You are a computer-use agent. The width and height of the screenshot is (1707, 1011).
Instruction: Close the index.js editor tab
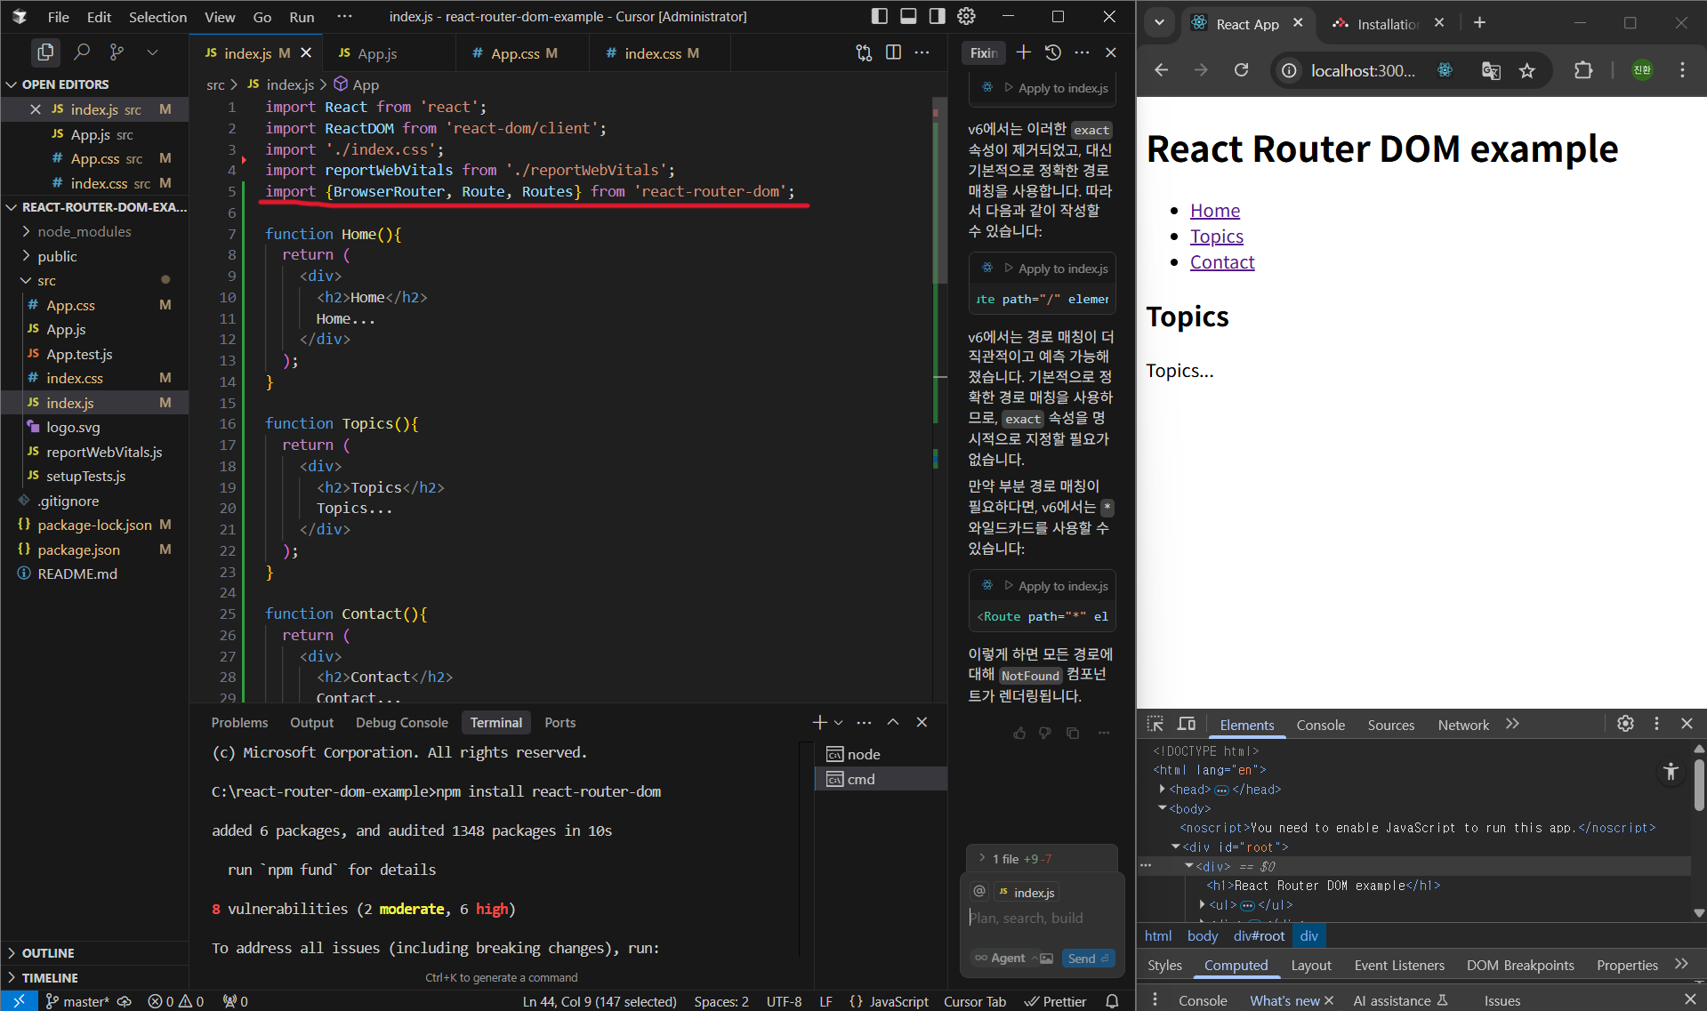[x=306, y=53]
